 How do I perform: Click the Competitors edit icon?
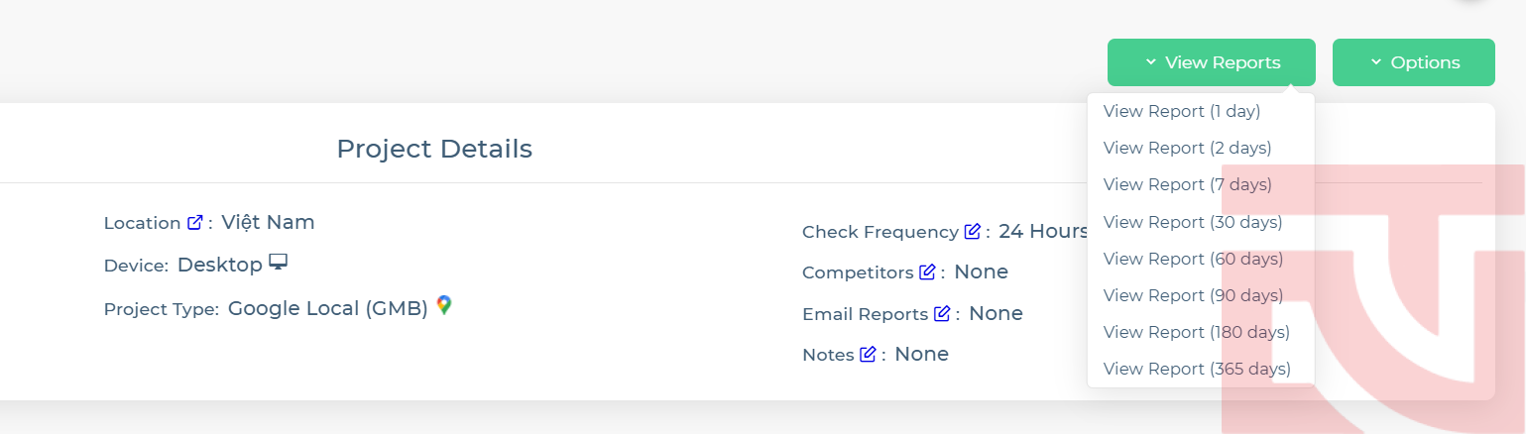pos(927,271)
